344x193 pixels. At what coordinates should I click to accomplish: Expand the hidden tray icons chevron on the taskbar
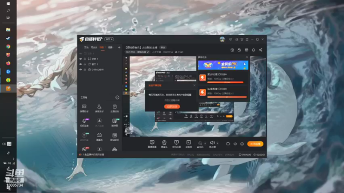click(x=14, y=159)
